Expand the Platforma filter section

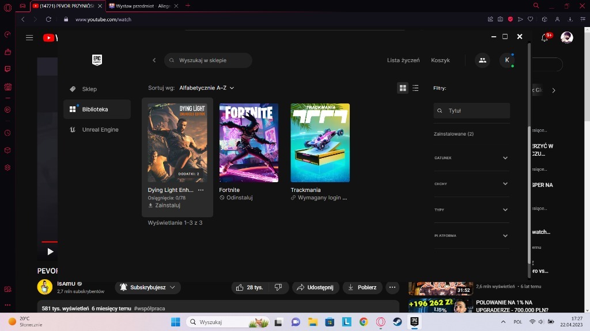471,235
